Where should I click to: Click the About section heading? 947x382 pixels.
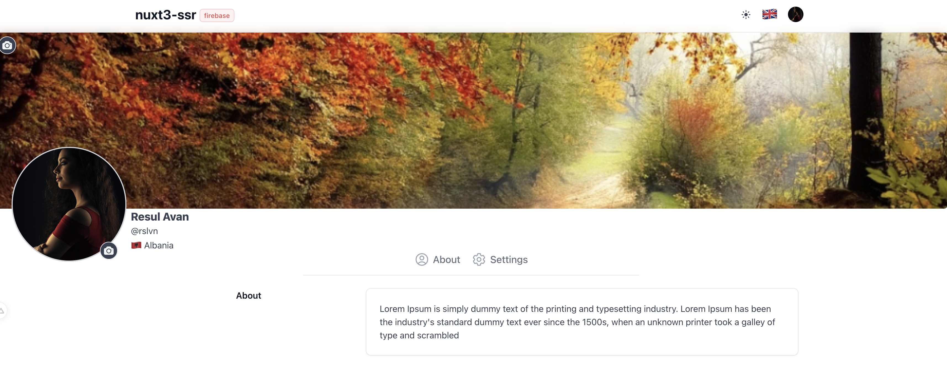pyautogui.click(x=248, y=296)
